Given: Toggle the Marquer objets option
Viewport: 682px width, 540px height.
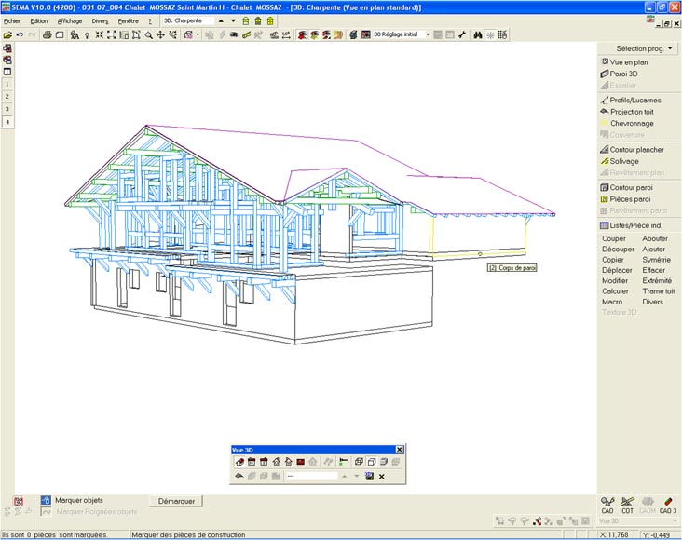Looking at the screenshot, I should point(46,501).
